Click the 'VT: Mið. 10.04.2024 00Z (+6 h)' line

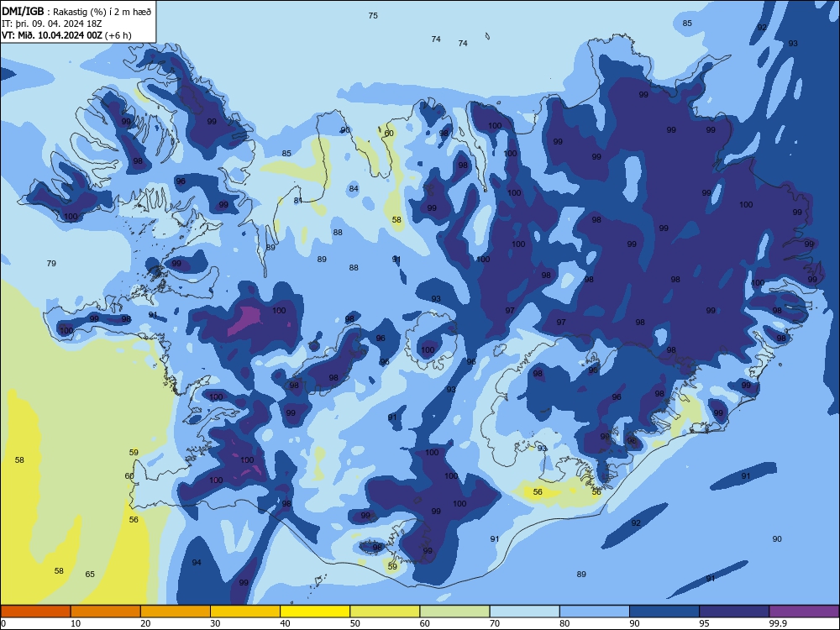click(66, 35)
